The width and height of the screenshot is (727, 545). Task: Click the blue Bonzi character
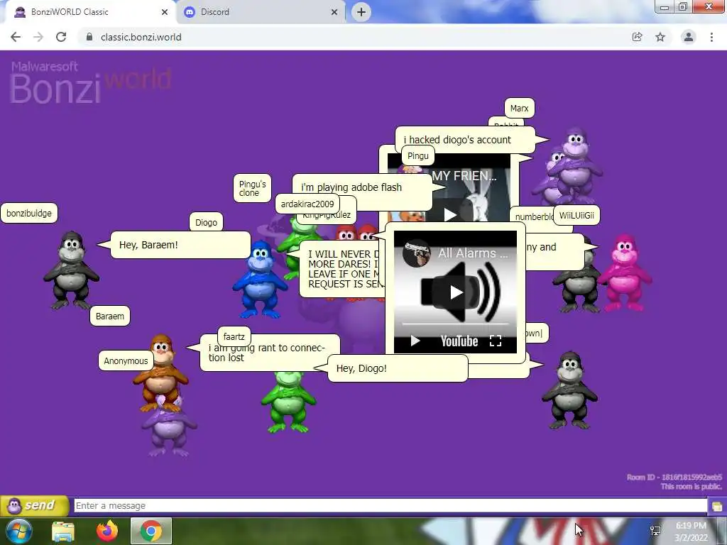260,280
